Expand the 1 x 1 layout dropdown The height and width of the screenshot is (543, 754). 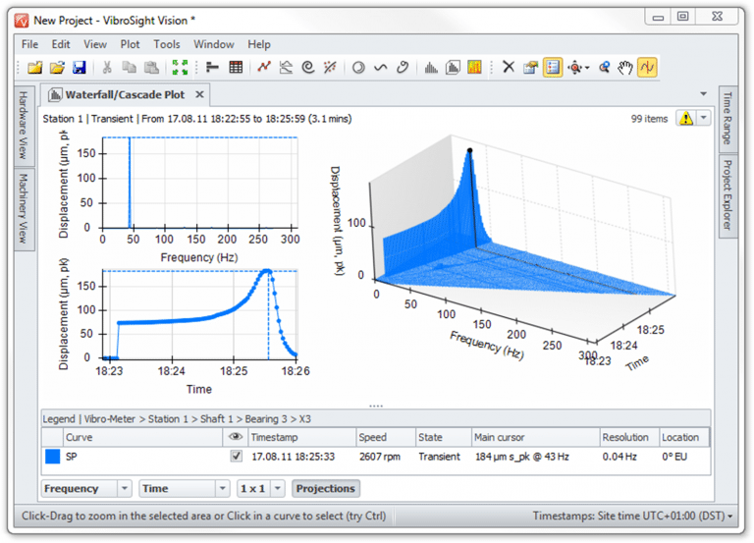[278, 489]
